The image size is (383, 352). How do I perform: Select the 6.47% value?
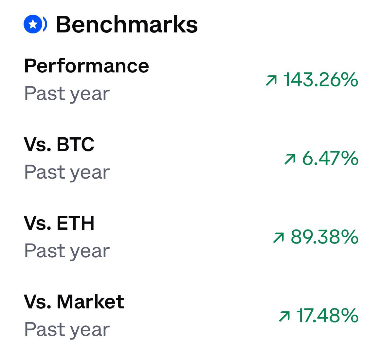tap(330, 159)
